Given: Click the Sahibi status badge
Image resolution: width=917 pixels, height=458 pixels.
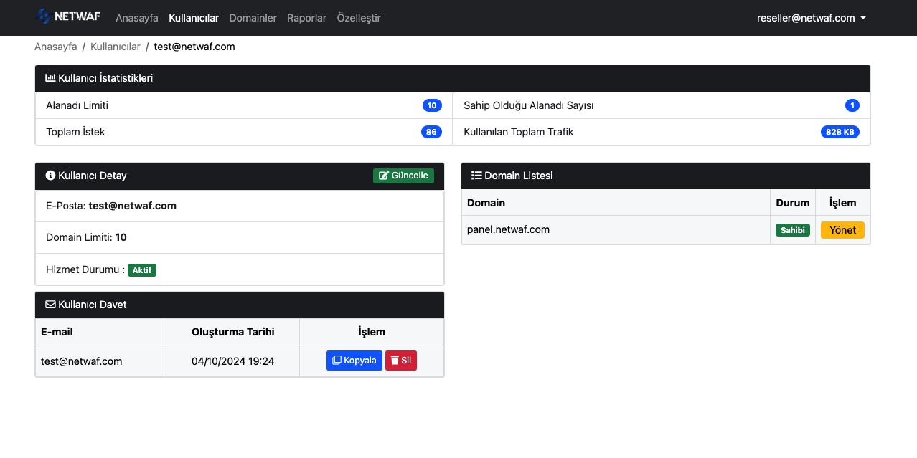Looking at the screenshot, I should pos(793,230).
